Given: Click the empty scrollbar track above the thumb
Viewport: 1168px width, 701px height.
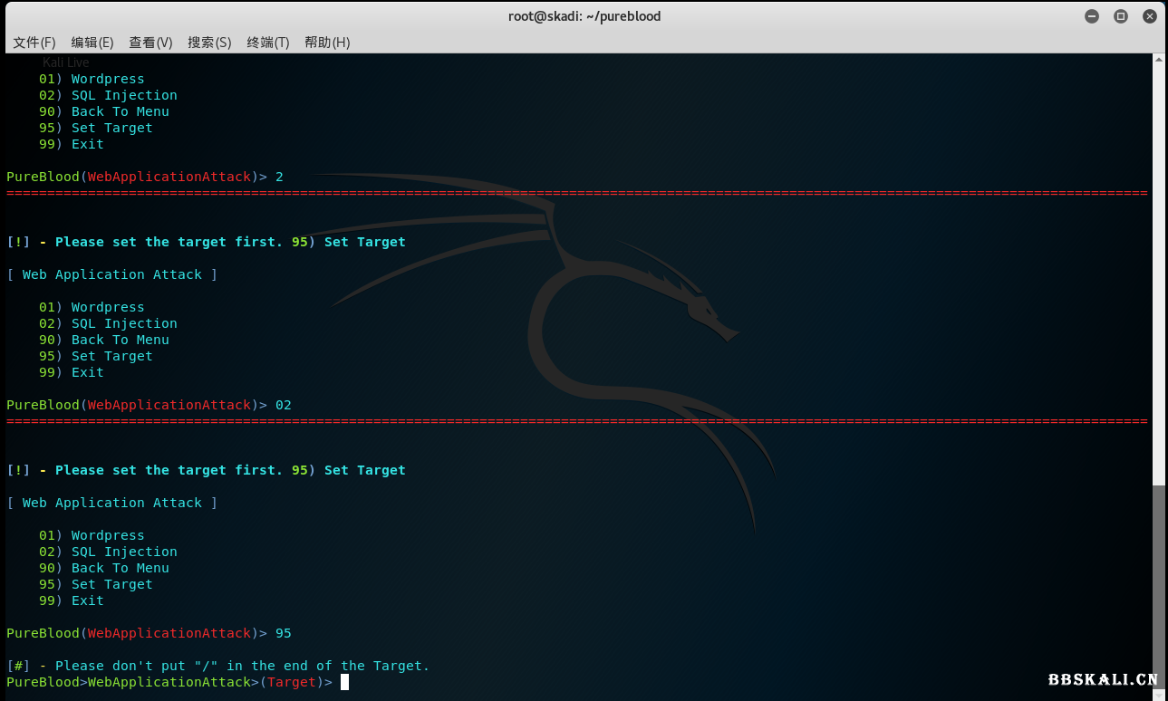Looking at the screenshot, I should click(1159, 272).
